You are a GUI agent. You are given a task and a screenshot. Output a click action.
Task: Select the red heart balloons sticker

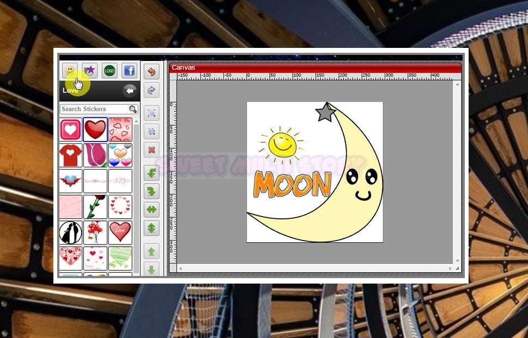coord(95,233)
